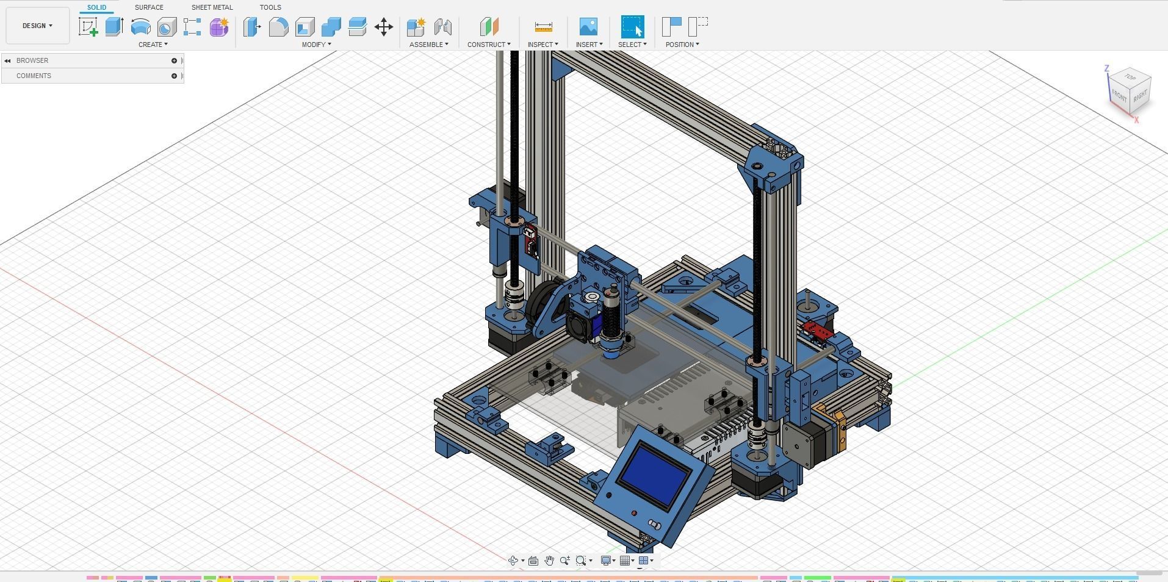Expand the MODIFY menu
This screenshot has height=582, width=1168.
tap(317, 45)
